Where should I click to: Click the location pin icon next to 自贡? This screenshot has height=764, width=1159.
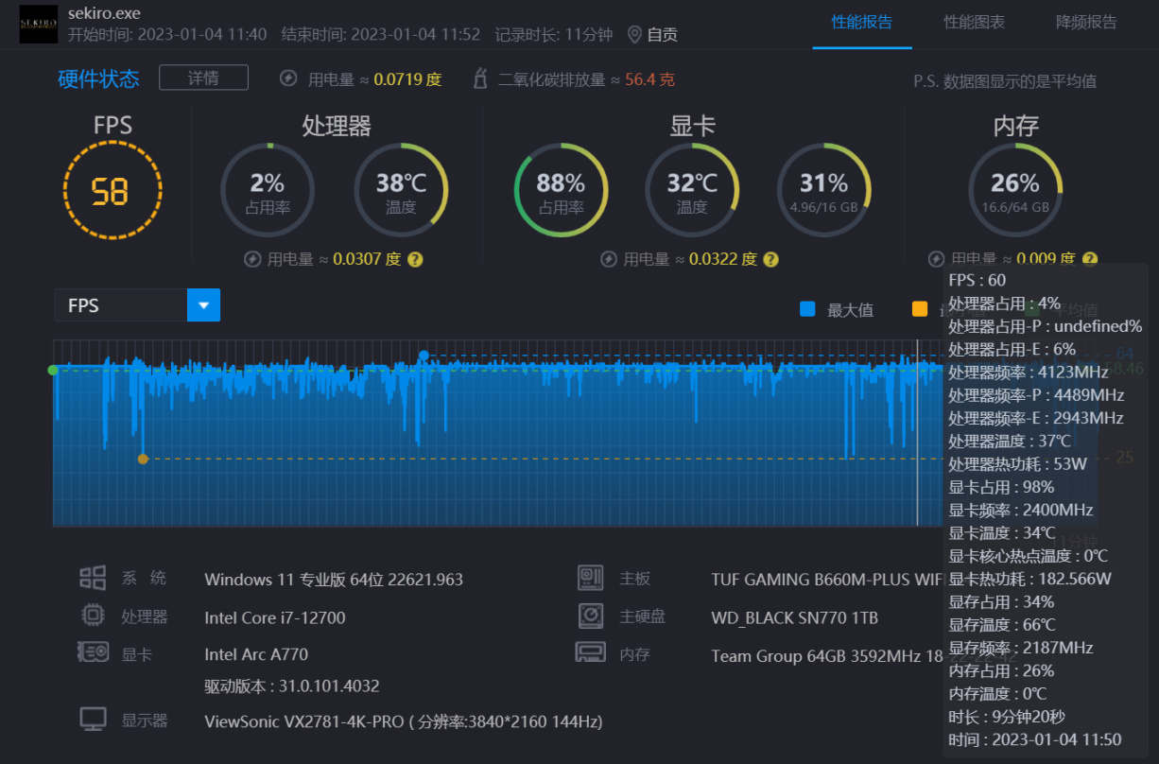click(x=634, y=35)
